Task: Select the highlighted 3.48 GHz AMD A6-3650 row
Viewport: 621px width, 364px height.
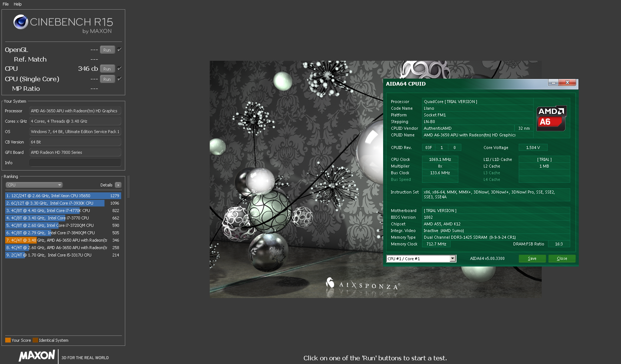Action: [63, 240]
